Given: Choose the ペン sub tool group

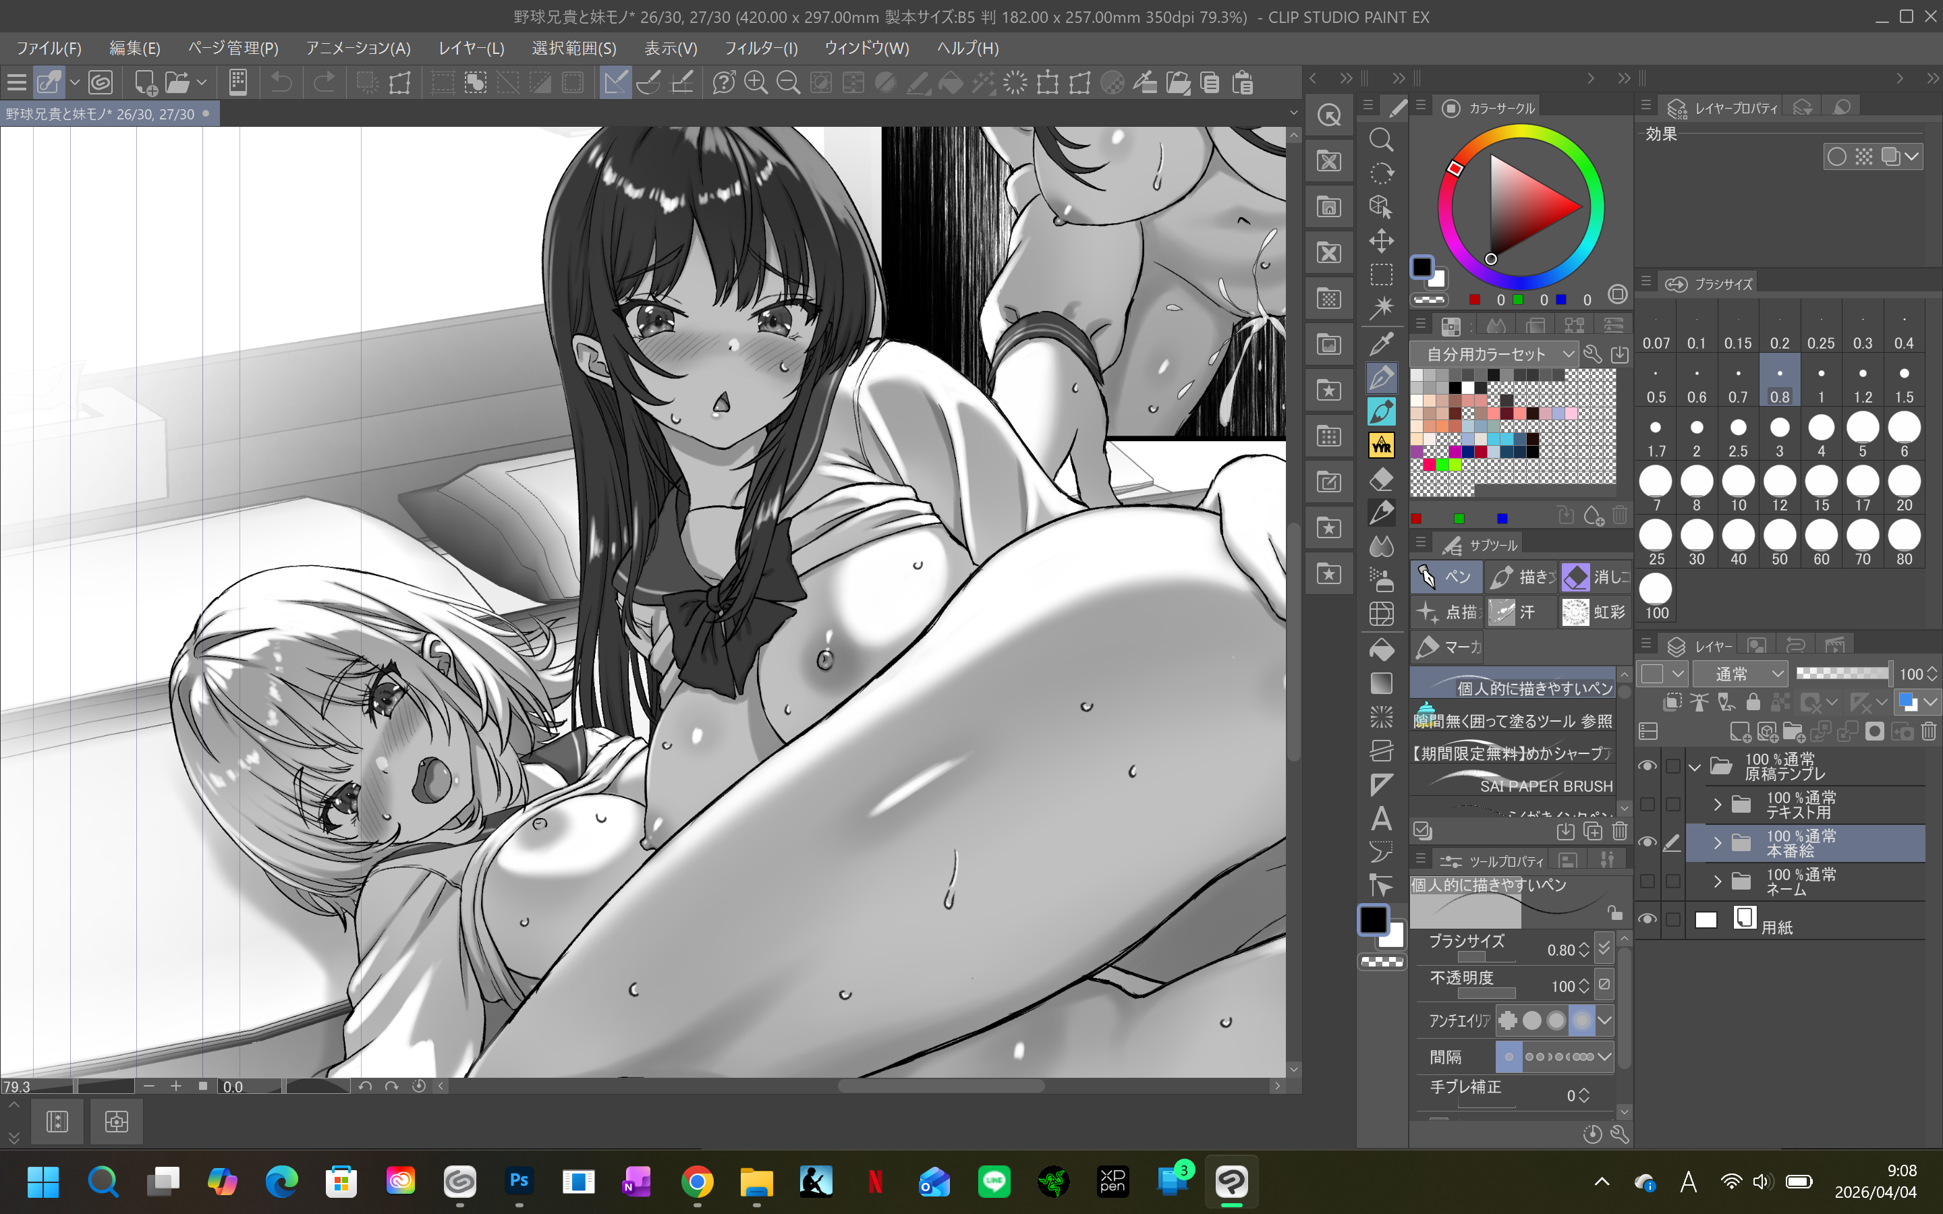Looking at the screenshot, I should point(1447,577).
